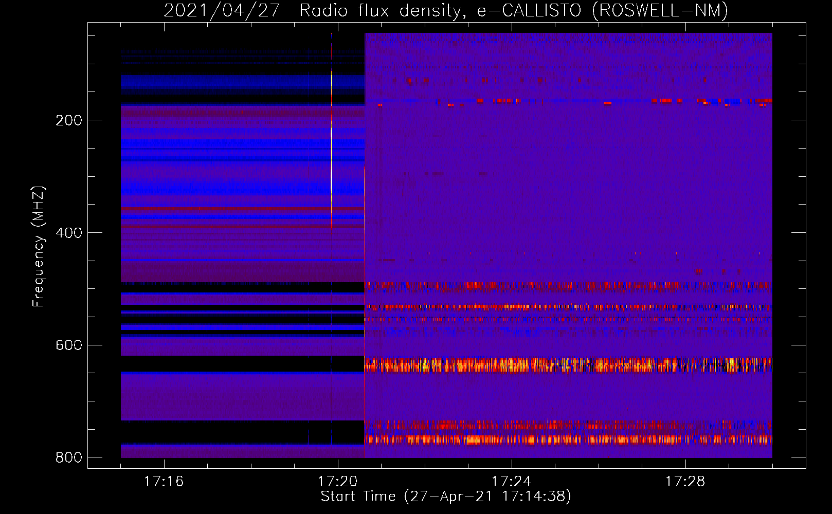
Task: Click the words Radio flux density
Action: click(383, 10)
